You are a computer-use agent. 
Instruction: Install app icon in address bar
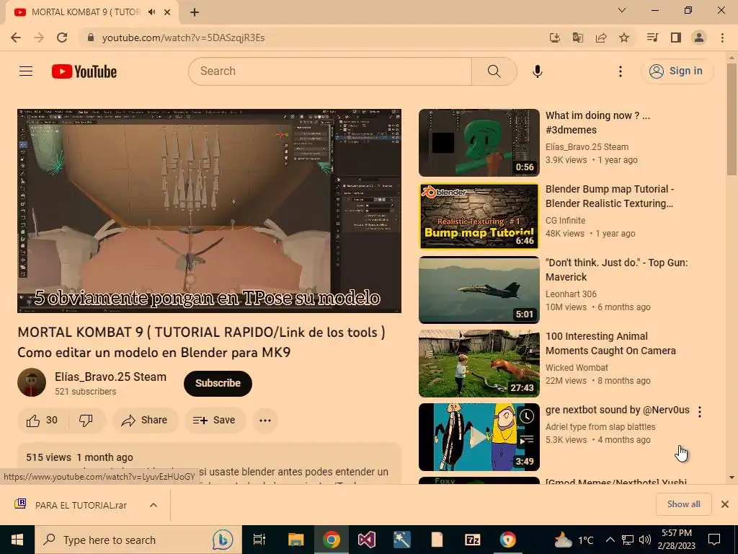555,38
